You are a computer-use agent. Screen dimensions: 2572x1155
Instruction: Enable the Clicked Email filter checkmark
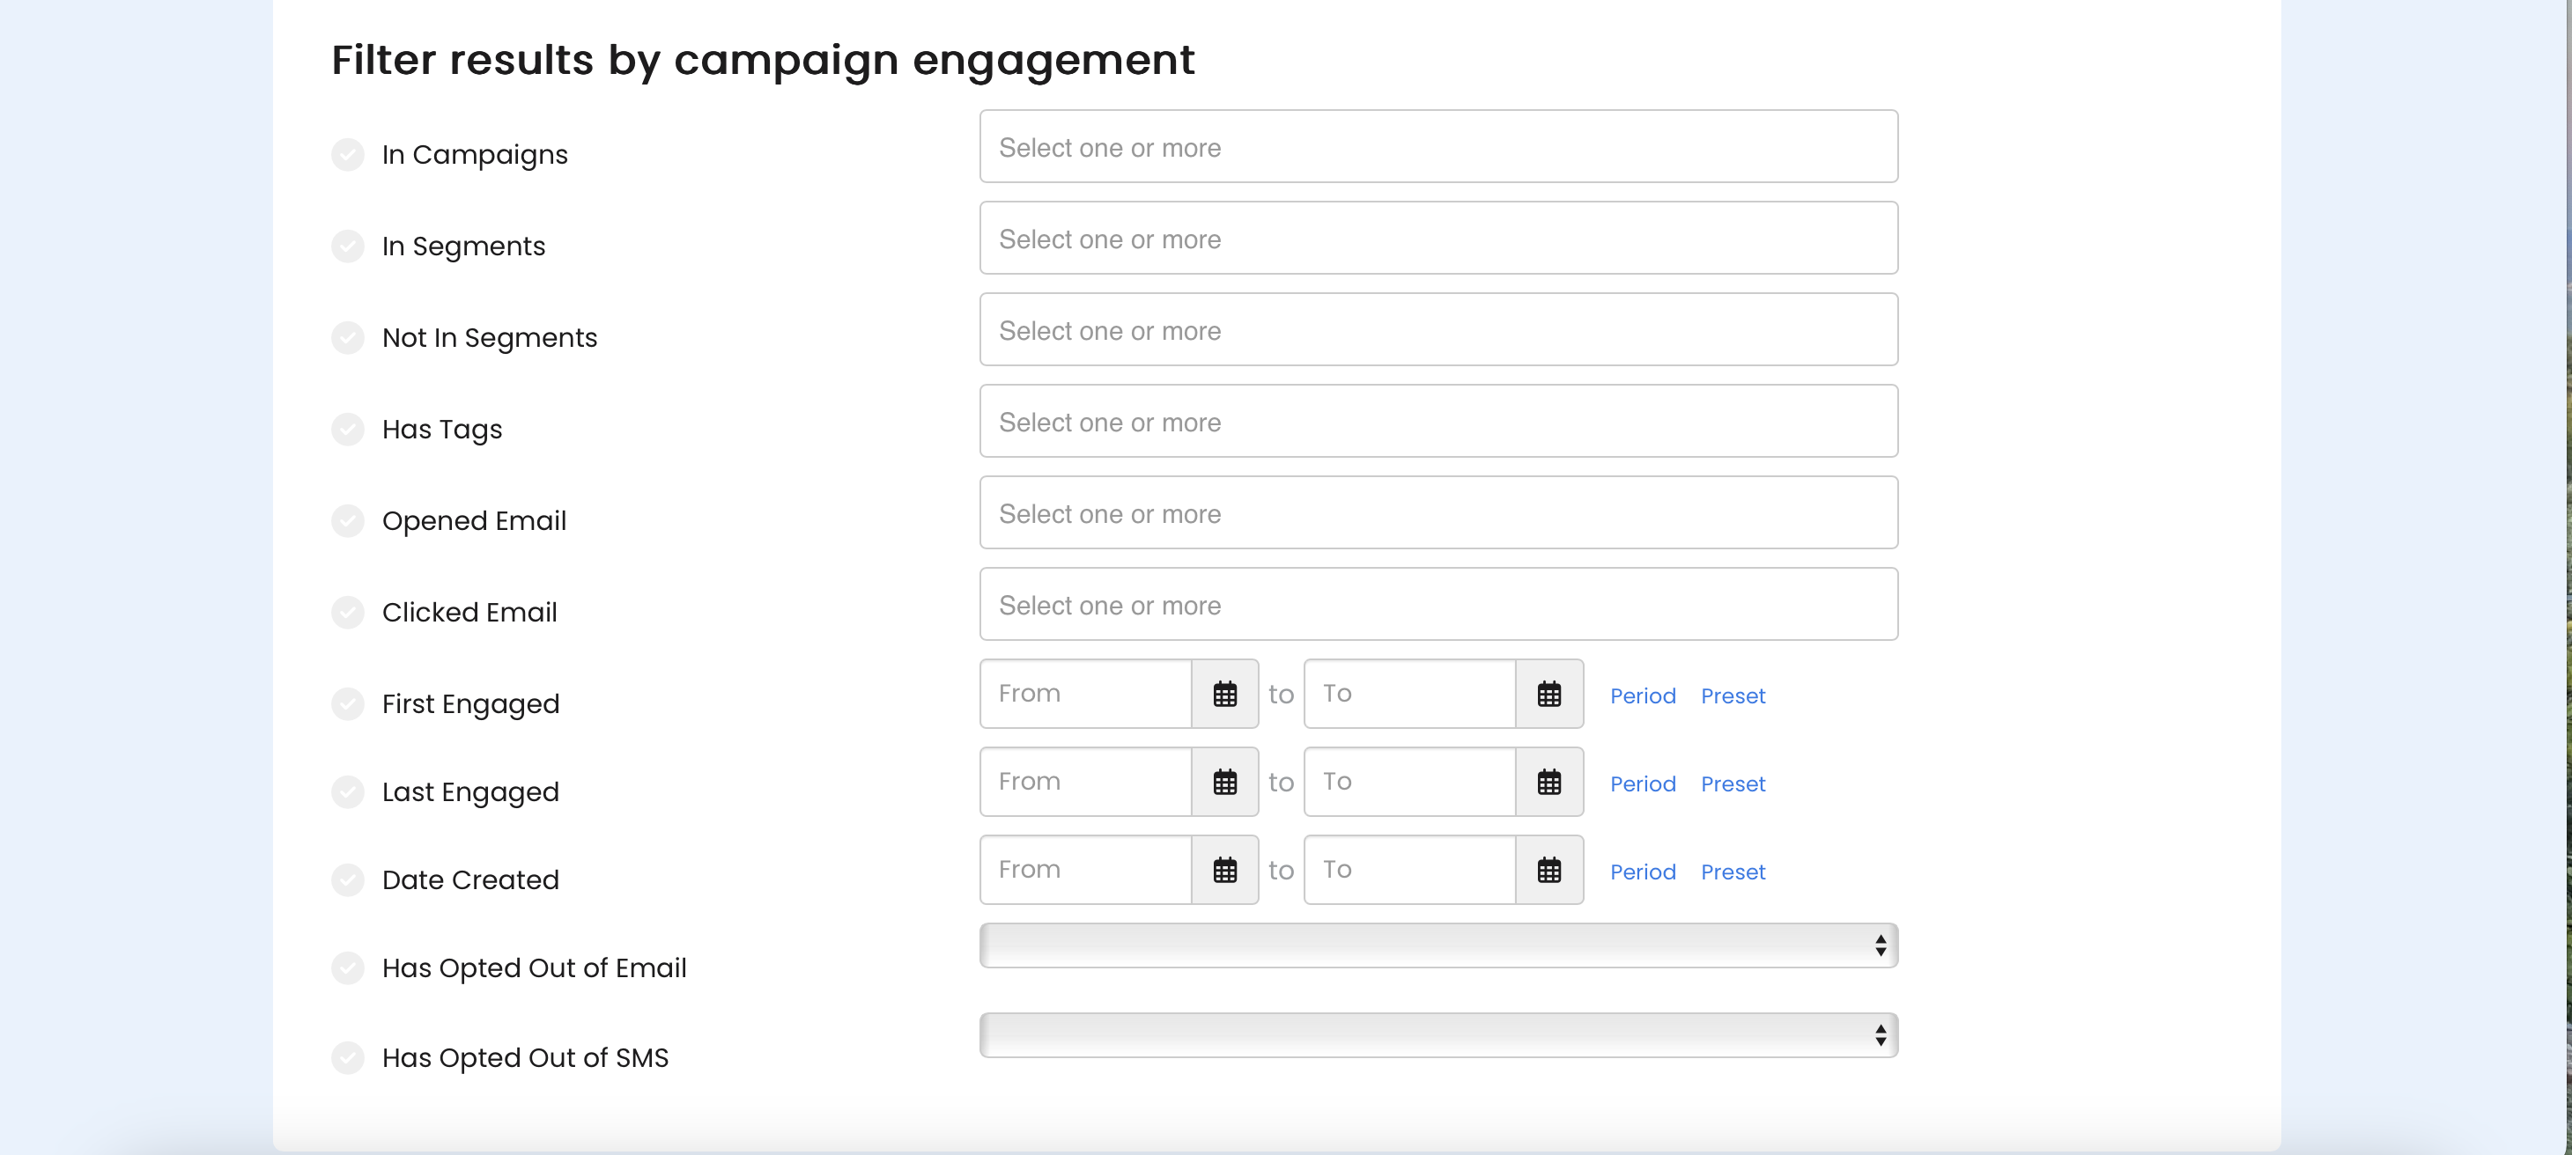tap(347, 612)
